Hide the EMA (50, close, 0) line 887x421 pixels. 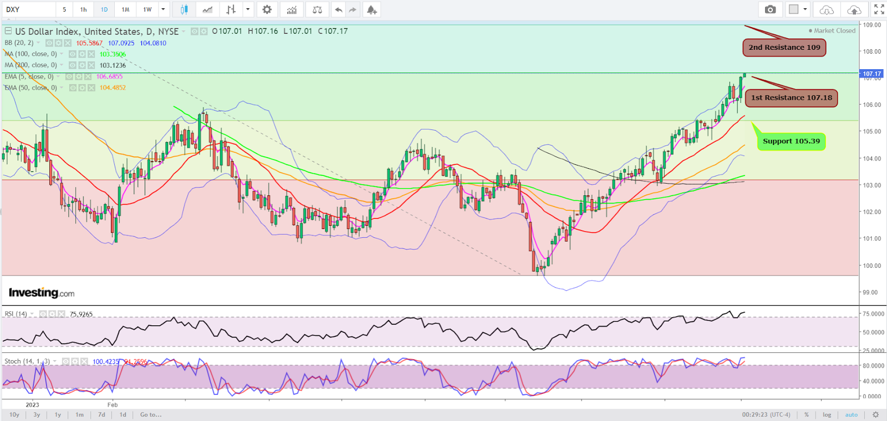[x=73, y=87]
